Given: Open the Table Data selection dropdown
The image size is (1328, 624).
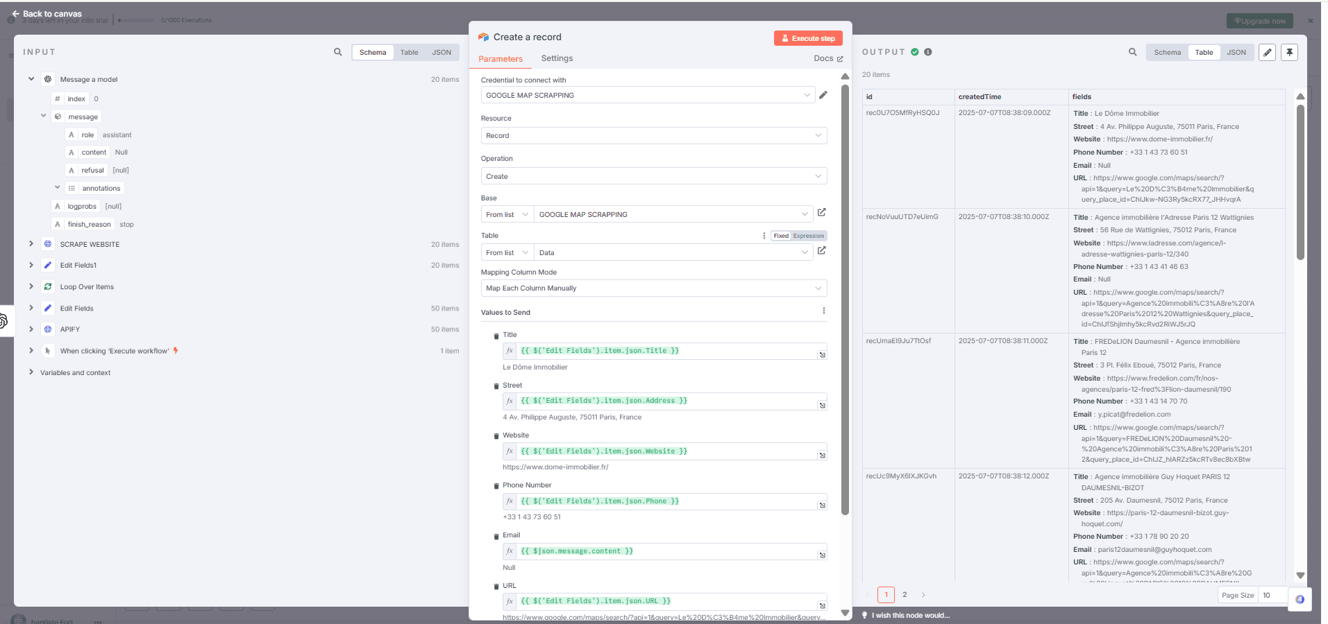Looking at the screenshot, I should [x=674, y=252].
